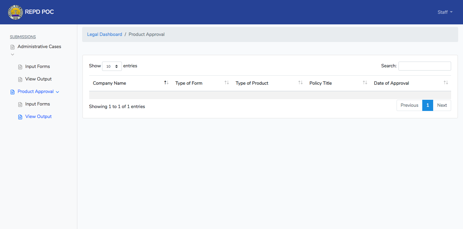Viewport: 463px width, 229px height.
Task: Click into the Search input field
Action: (425, 66)
